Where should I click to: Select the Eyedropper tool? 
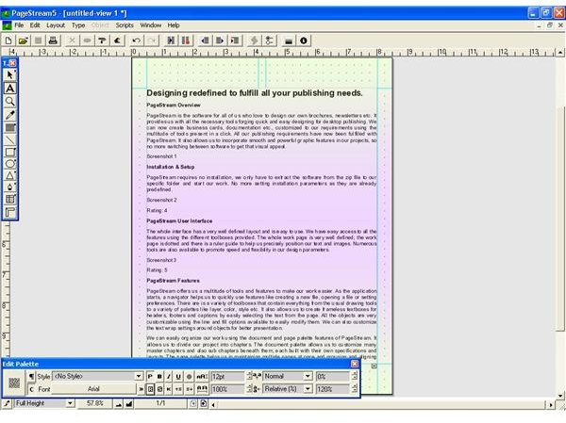point(10,115)
